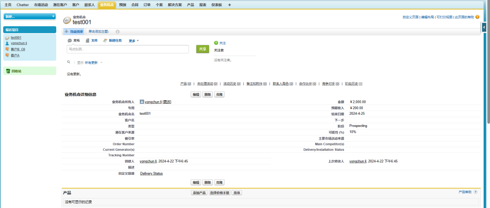Open the Delivery Status custom link

(151, 173)
